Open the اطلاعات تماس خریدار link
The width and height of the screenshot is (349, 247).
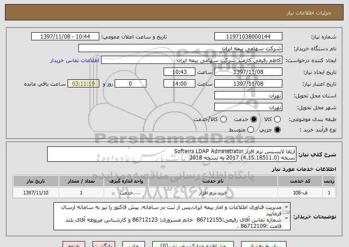75,60
